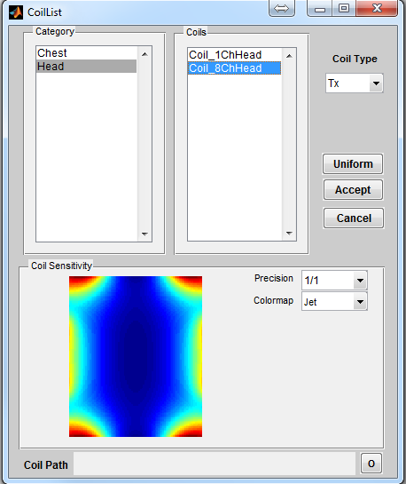The image size is (406, 484).
Task: Click Coils list scroll up arrow
Action: 289,56
